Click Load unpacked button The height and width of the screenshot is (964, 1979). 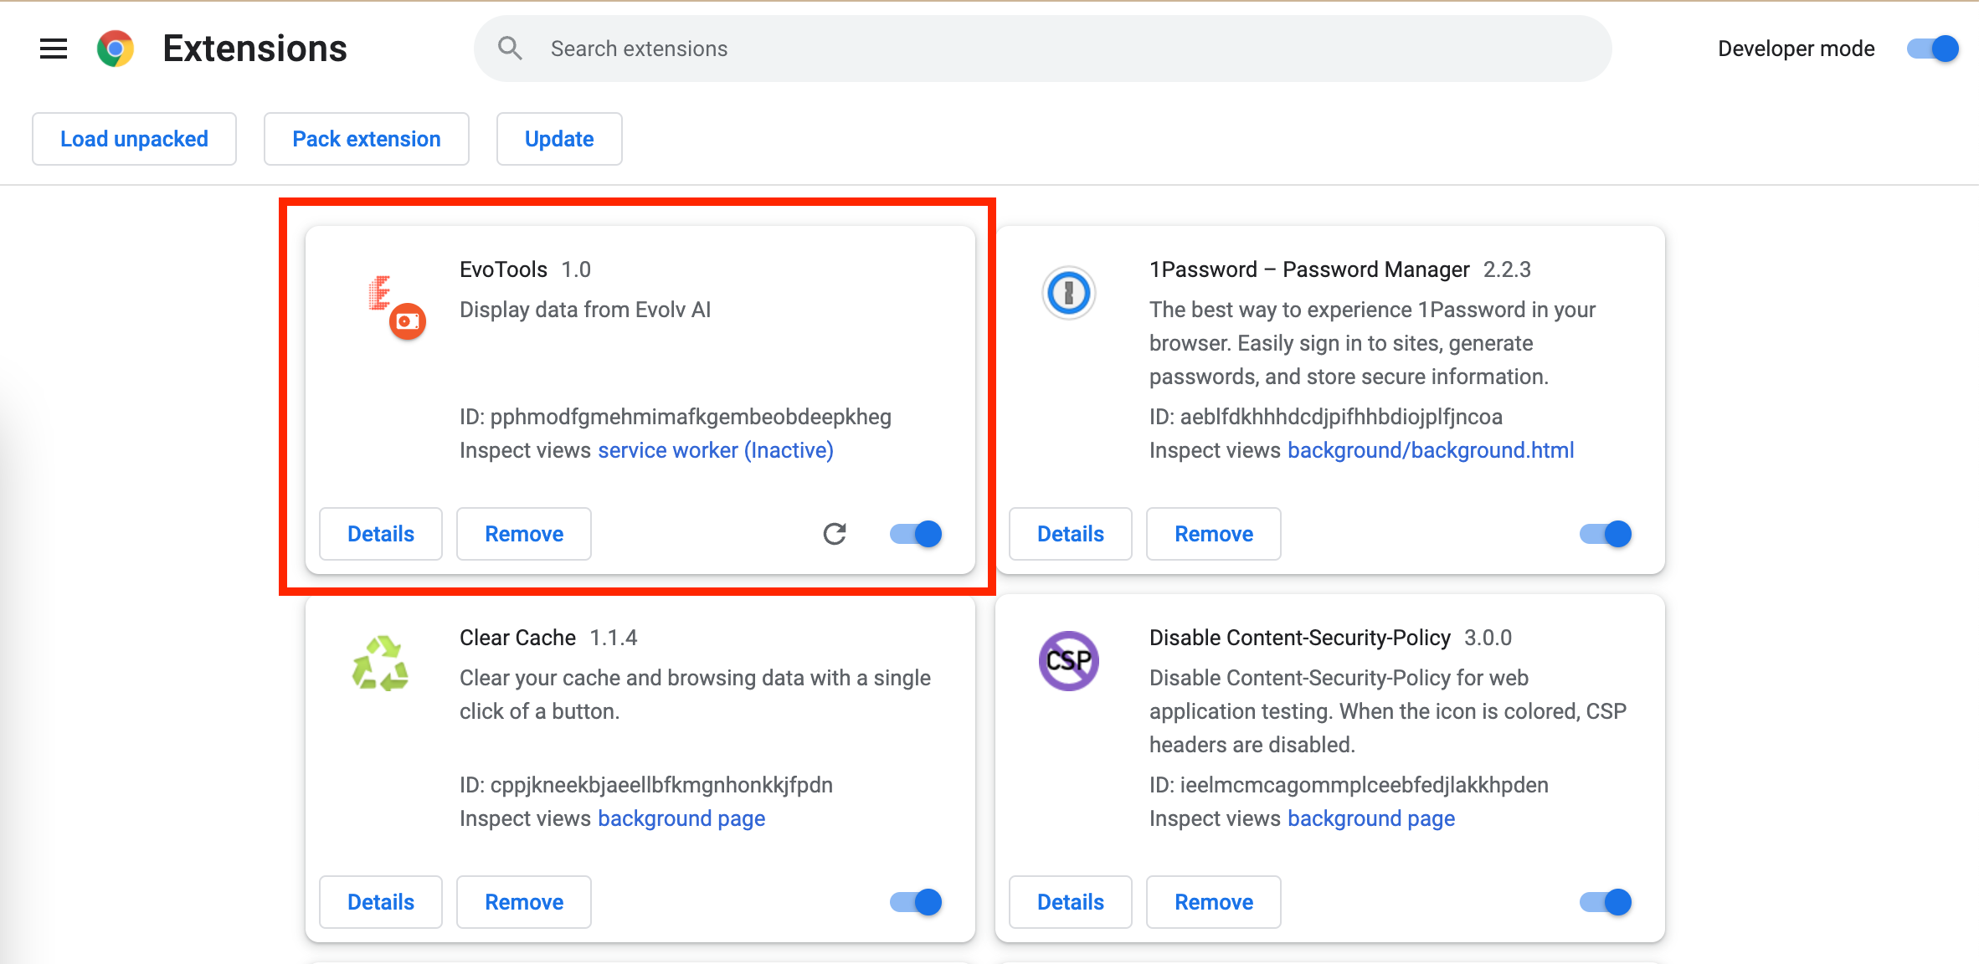pos(134,139)
